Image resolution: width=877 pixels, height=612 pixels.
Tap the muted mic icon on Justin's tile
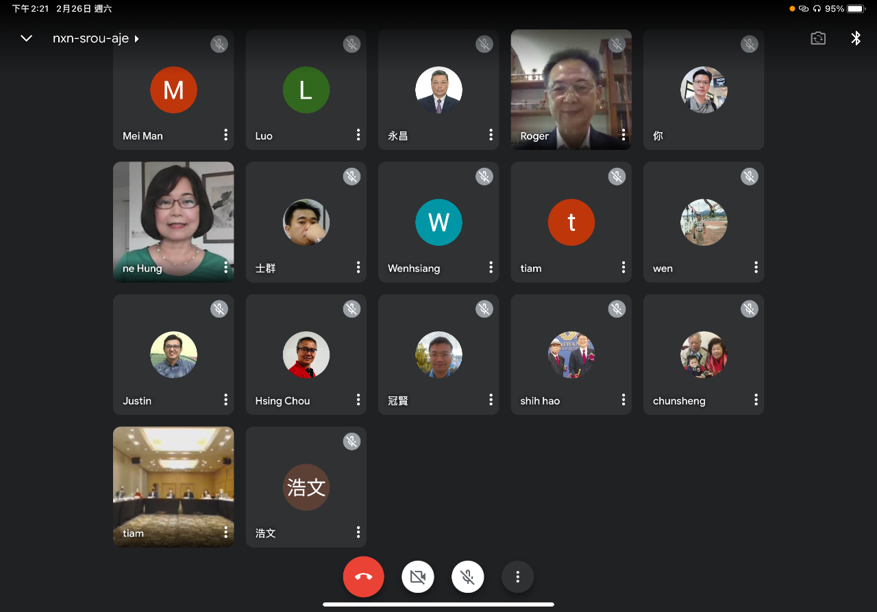coord(219,309)
